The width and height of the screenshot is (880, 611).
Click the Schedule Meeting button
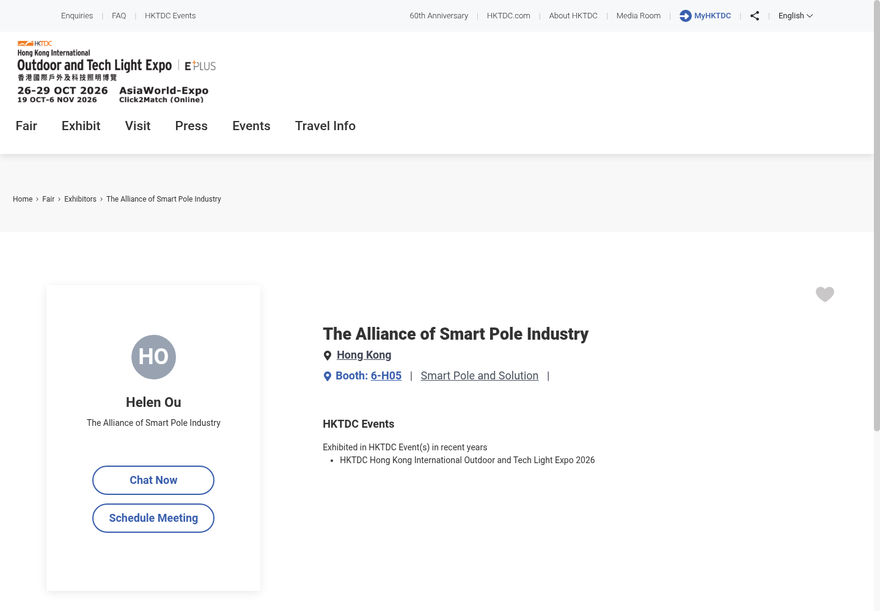[x=153, y=518]
